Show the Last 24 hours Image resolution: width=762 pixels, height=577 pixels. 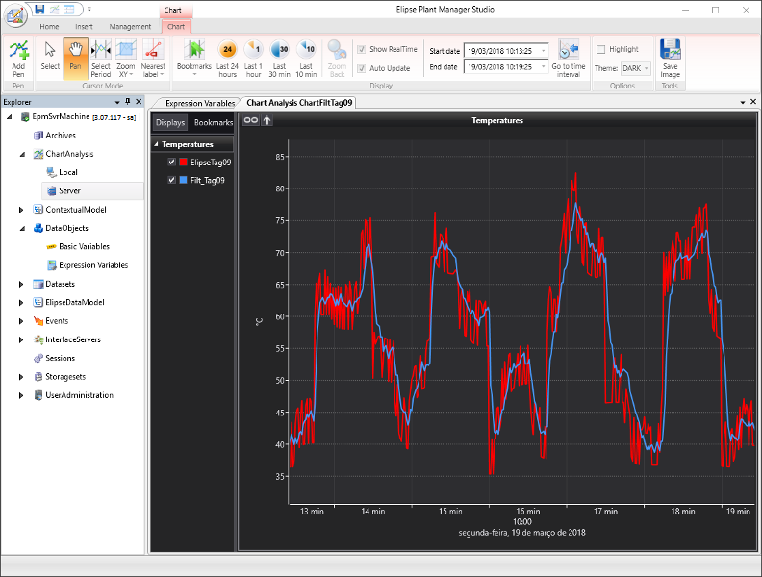(x=227, y=59)
